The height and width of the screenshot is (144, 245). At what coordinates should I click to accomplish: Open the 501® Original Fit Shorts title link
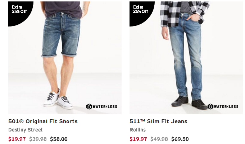[43, 121]
